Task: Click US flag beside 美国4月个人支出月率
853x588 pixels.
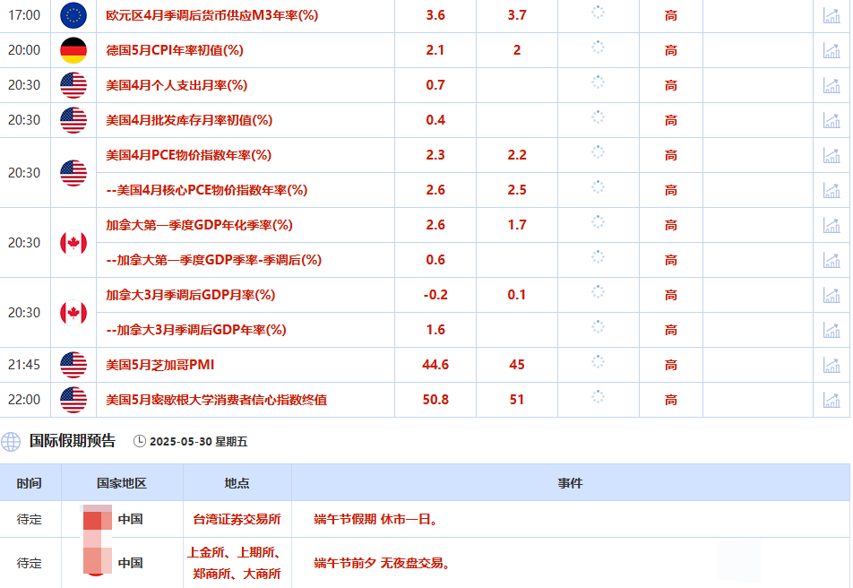Action: pyautogui.click(x=73, y=85)
